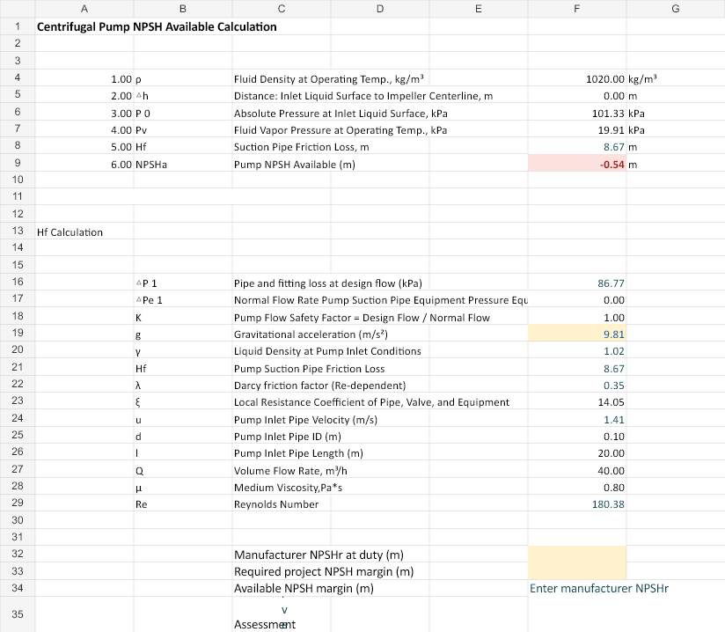Click the title 'Centrifugal Pump NPSH Available Calculation'
This screenshot has width=725, height=632.
coord(157,26)
